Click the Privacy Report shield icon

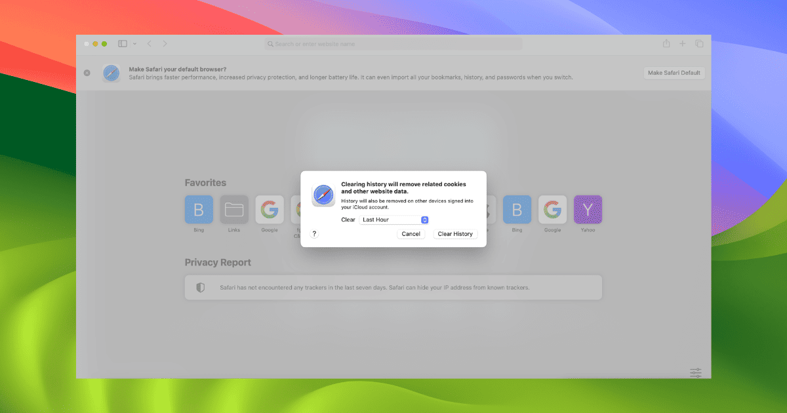pos(201,288)
